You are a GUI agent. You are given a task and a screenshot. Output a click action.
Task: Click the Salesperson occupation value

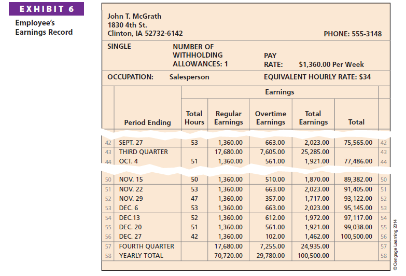(x=189, y=77)
